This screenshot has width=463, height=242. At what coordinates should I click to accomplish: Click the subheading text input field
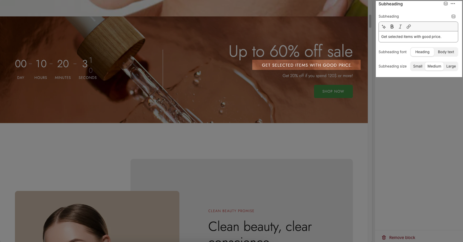pos(418,37)
